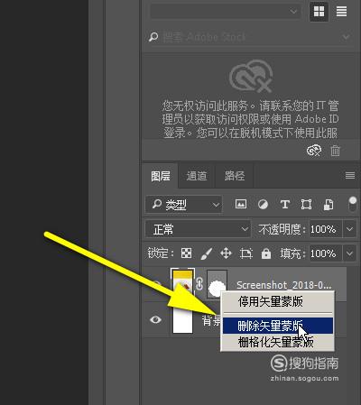Lock transparent pixels checkerboard icon
Screen dimensions: 361x405
[x=186, y=253]
